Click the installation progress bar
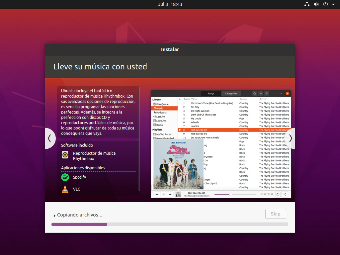The width and height of the screenshot is (340, 255). [170, 224]
